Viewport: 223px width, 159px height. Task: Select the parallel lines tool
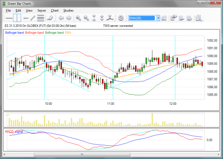tap(40, 18)
